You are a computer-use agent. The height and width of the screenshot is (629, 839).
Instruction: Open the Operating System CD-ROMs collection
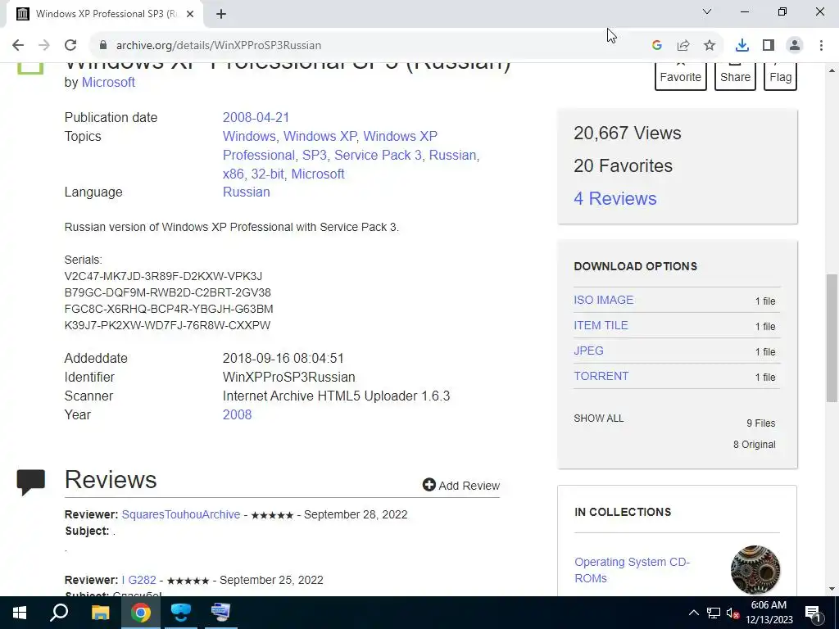pos(632,570)
